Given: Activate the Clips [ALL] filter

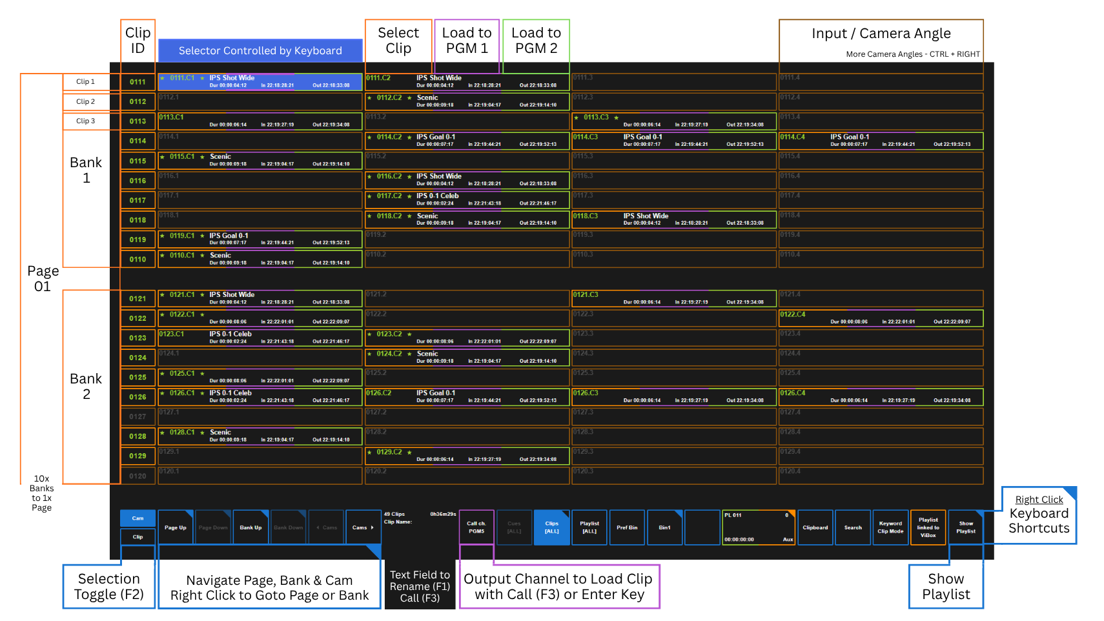Looking at the screenshot, I should pos(552,527).
